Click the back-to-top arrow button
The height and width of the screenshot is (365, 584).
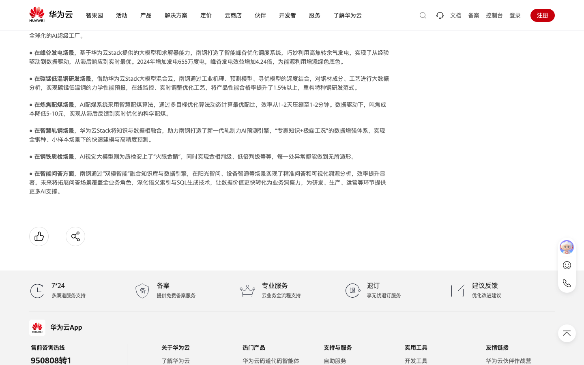coord(567,333)
